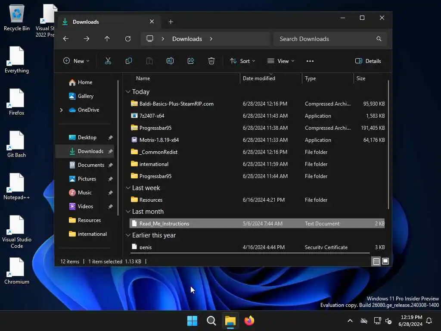Refresh the Downloads folder view
Viewport: 441px width, 331px height.
click(127, 39)
